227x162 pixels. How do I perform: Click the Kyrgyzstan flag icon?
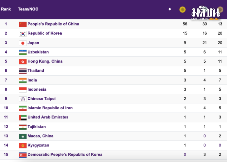coord(23,146)
